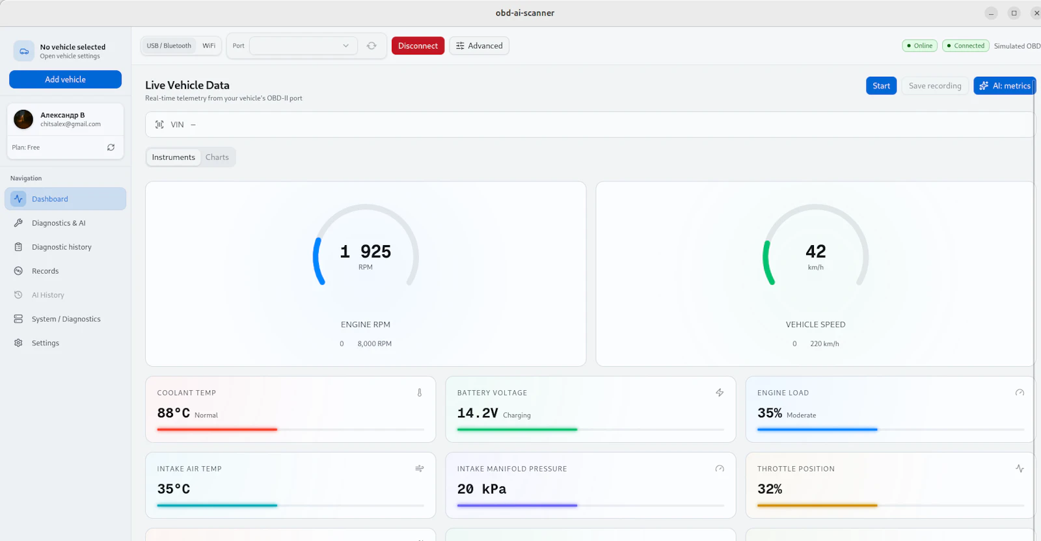The width and height of the screenshot is (1041, 541).
Task: Click the AI: metrics button
Action: pos(1005,86)
